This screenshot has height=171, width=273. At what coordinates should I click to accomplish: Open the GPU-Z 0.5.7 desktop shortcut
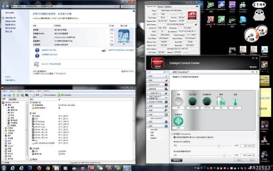coord(211,7)
